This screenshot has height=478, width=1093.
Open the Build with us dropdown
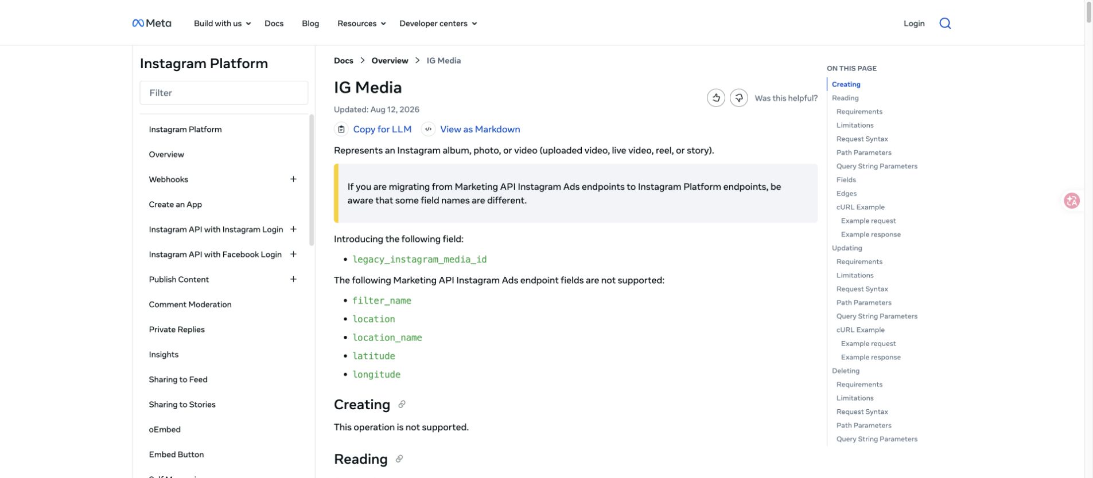[222, 23]
